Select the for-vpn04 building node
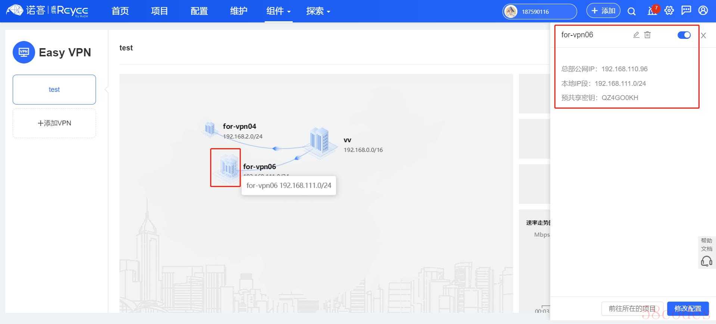This screenshot has width=716, height=324. coord(209,129)
